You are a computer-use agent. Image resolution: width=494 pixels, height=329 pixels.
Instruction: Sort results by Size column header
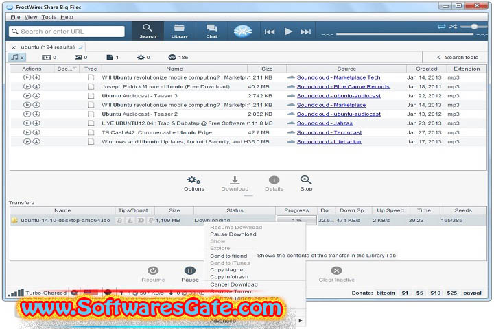267,69
